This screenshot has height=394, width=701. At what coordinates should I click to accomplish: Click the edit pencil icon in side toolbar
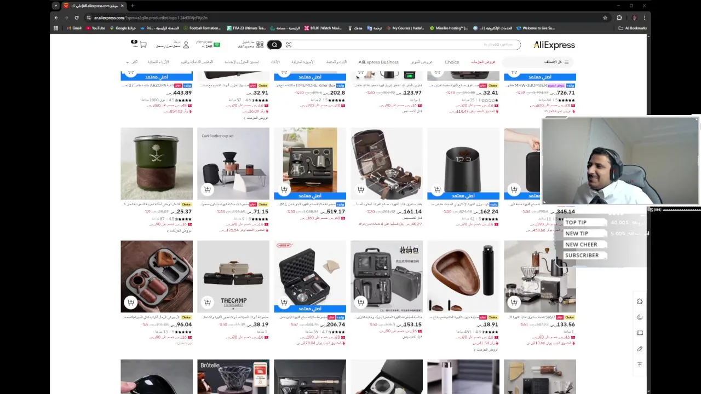coord(640,349)
